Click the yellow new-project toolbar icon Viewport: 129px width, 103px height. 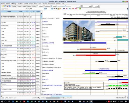pyautogui.click(x=3, y=6)
